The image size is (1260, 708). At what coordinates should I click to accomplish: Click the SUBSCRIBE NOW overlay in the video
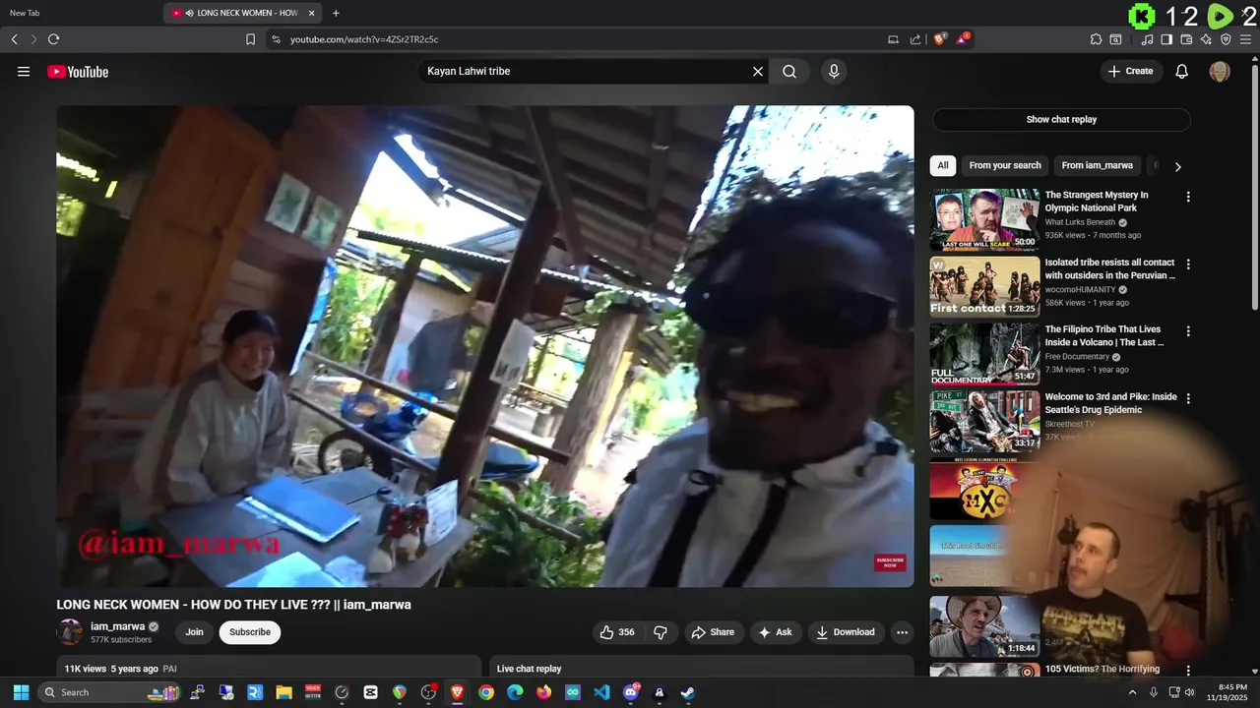pyautogui.click(x=890, y=562)
